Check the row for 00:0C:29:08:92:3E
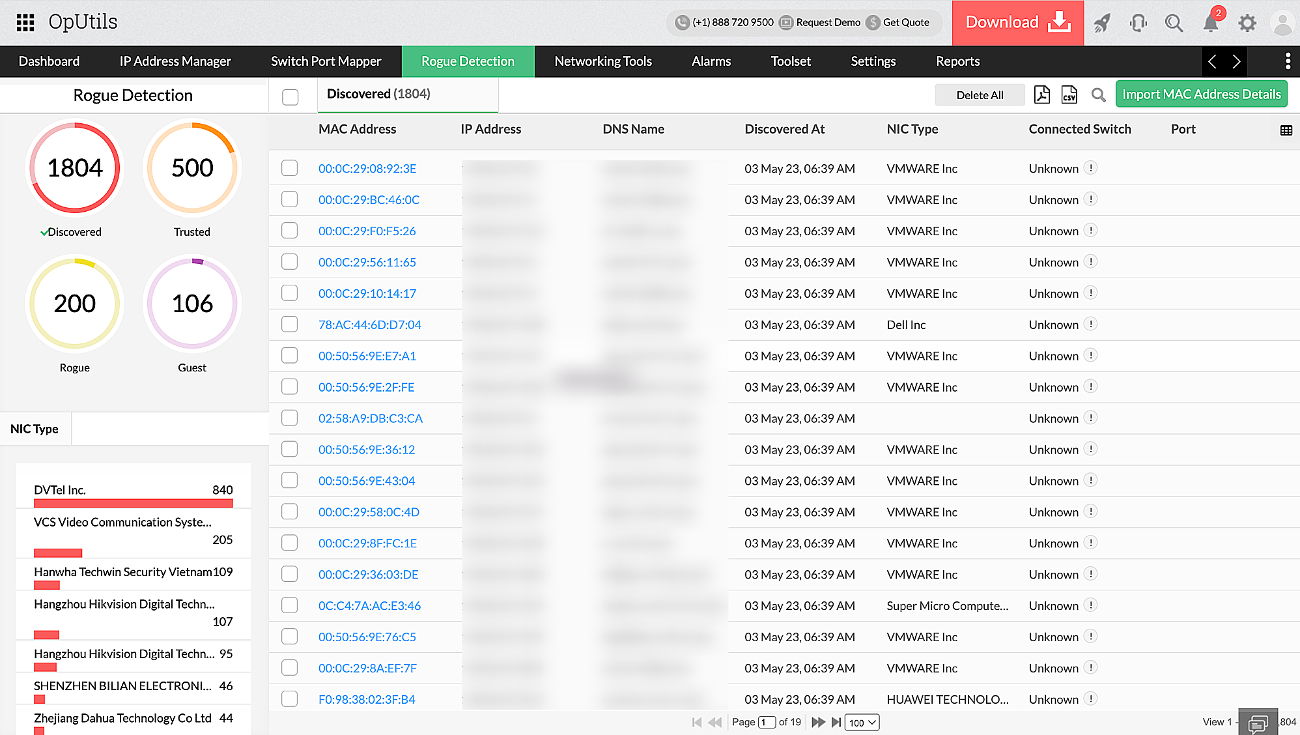This screenshot has height=735, width=1300. (290, 168)
